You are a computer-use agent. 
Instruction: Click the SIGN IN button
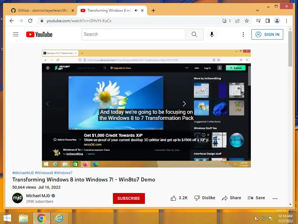click(267, 34)
